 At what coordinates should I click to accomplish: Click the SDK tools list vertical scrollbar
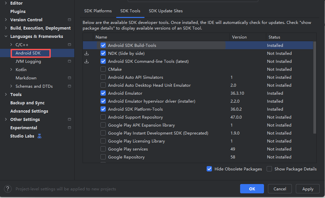[x=315, y=87]
